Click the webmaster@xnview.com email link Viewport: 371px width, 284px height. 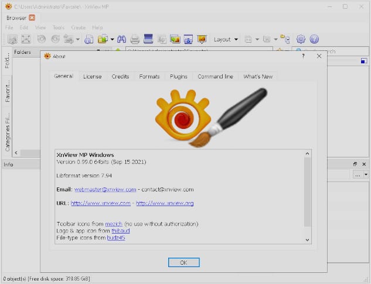pos(105,189)
